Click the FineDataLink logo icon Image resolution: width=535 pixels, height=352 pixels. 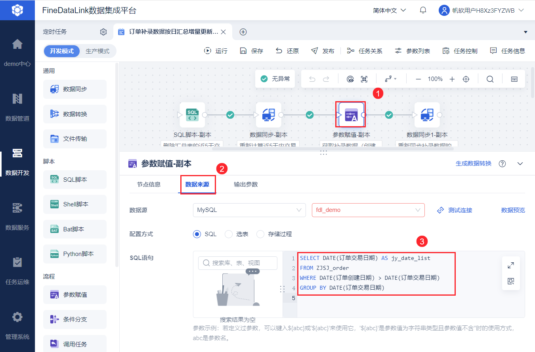click(x=17, y=10)
